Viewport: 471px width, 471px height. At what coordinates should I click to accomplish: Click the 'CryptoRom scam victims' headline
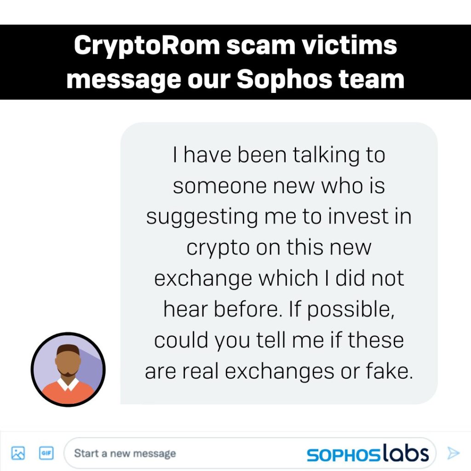click(x=235, y=45)
